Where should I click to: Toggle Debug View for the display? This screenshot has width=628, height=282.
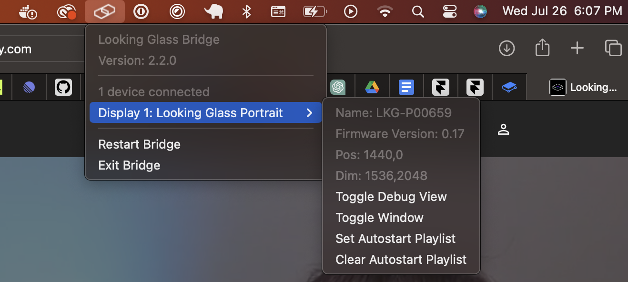coord(391,197)
